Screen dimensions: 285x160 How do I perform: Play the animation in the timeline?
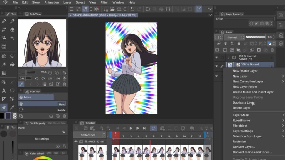131,128
